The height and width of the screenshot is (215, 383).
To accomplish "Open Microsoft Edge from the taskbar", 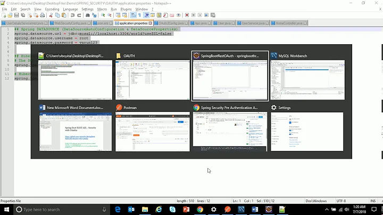I will [x=118, y=210].
